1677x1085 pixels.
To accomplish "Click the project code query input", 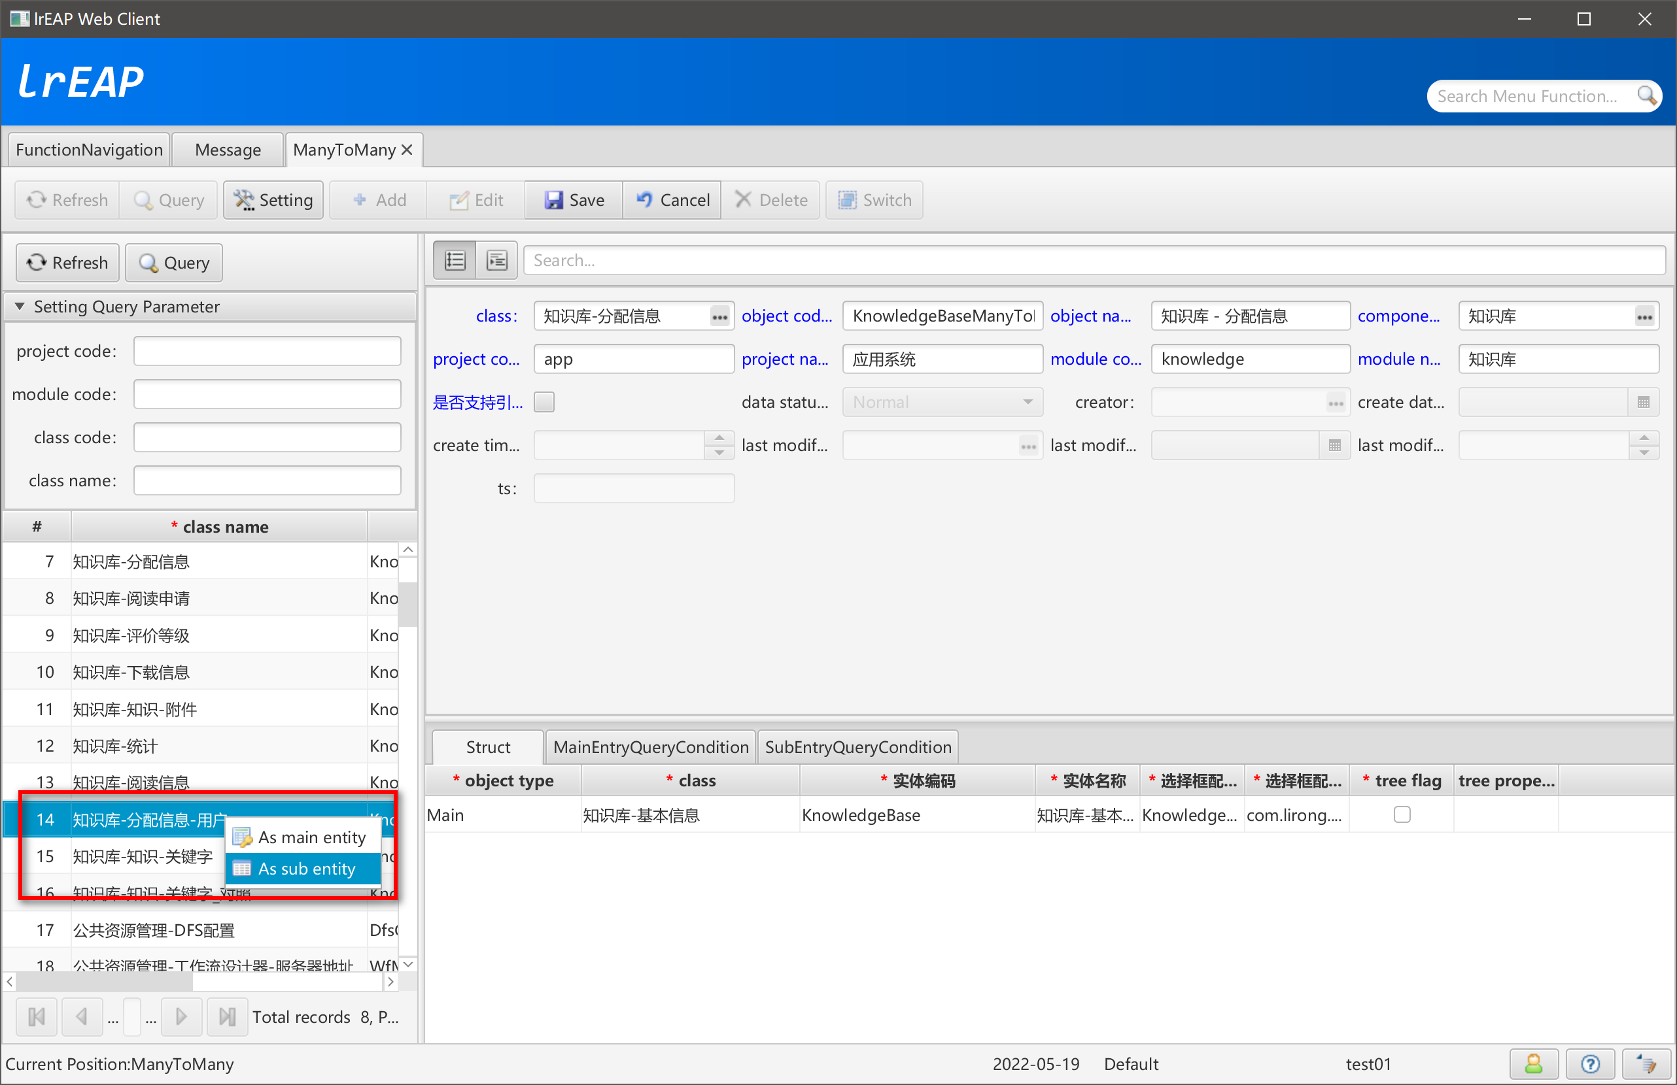I will pyautogui.click(x=267, y=352).
